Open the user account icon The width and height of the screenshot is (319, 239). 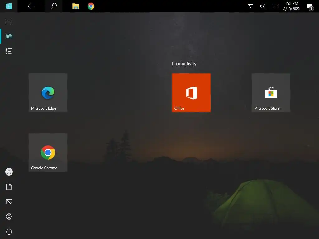tap(9, 172)
